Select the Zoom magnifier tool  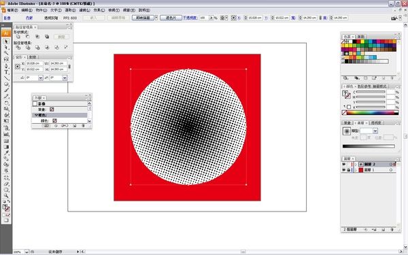pos(6,196)
